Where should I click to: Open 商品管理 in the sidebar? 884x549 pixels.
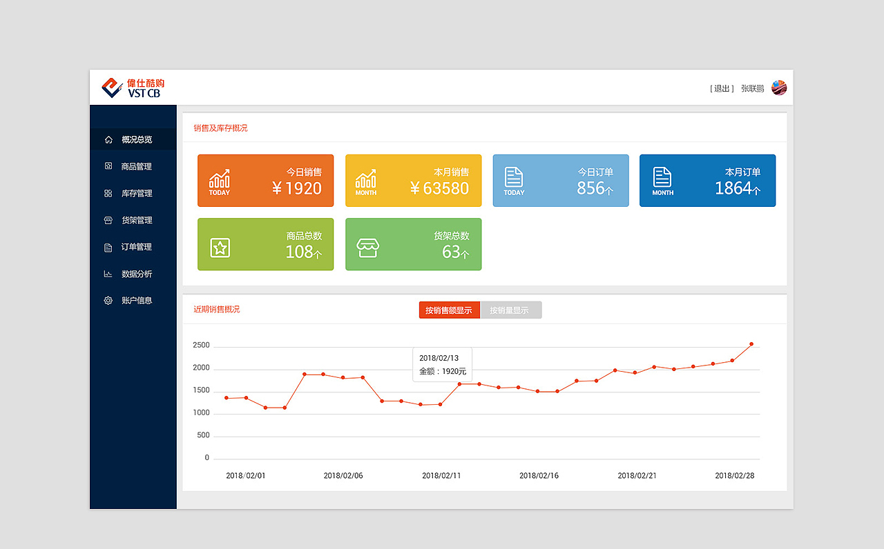click(133, 166)
